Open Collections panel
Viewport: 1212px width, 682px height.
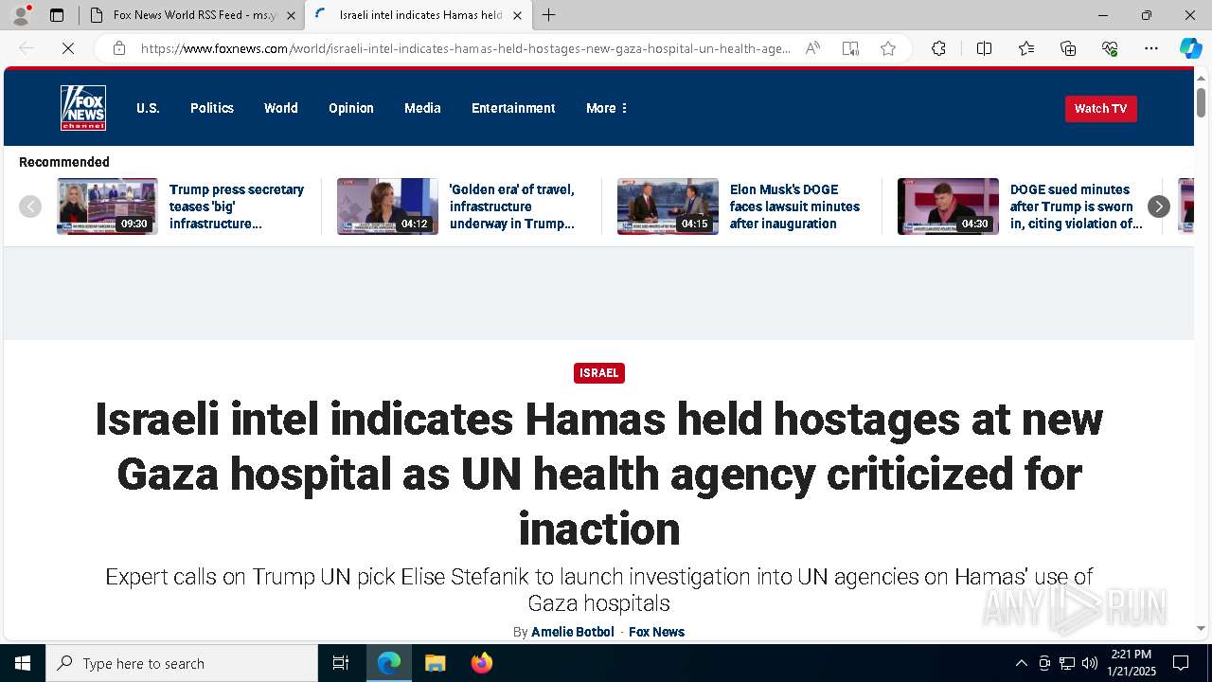pyautogui.click(x=1068, y=48)
